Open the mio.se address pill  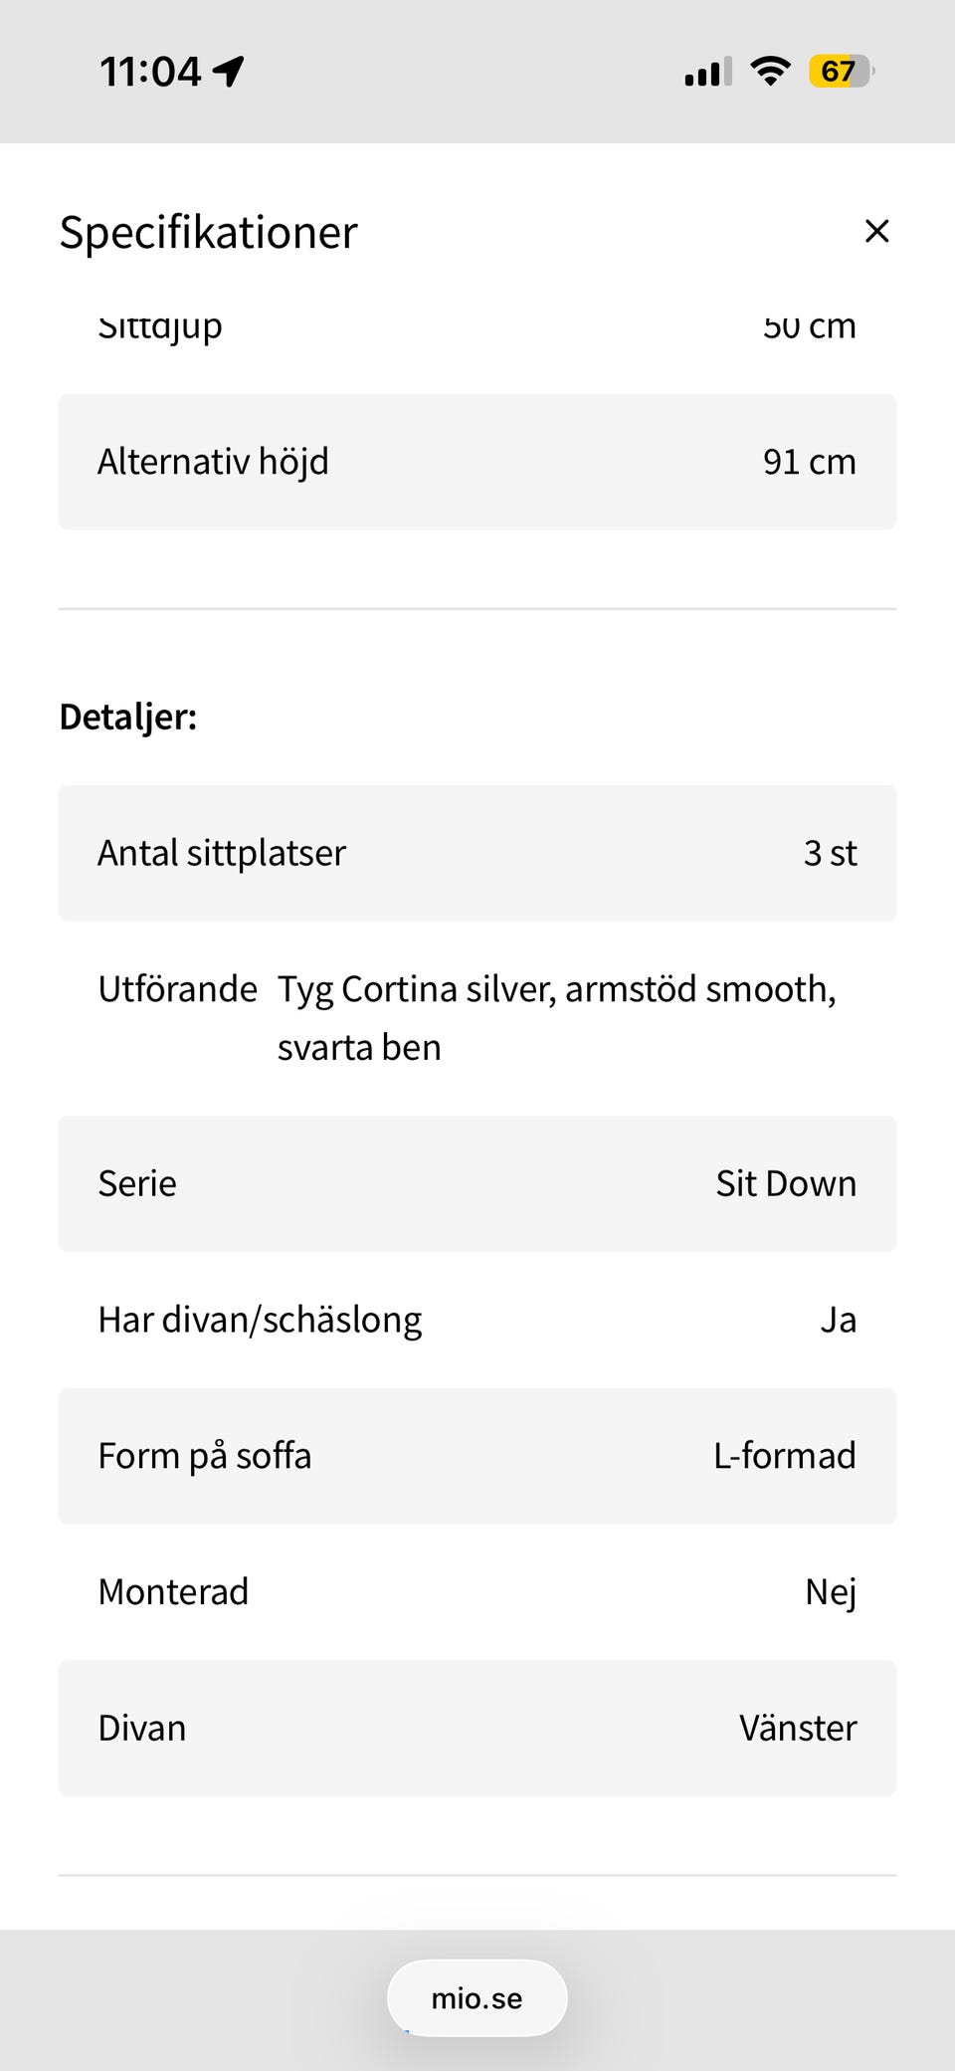[x=477, y=1998]
